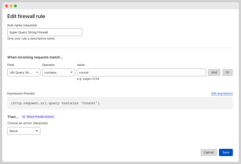The width and height of the screenshot is (241, 164).
Task: Click the 'When incoming requests match...' heading
Action: tap(35, 57)
